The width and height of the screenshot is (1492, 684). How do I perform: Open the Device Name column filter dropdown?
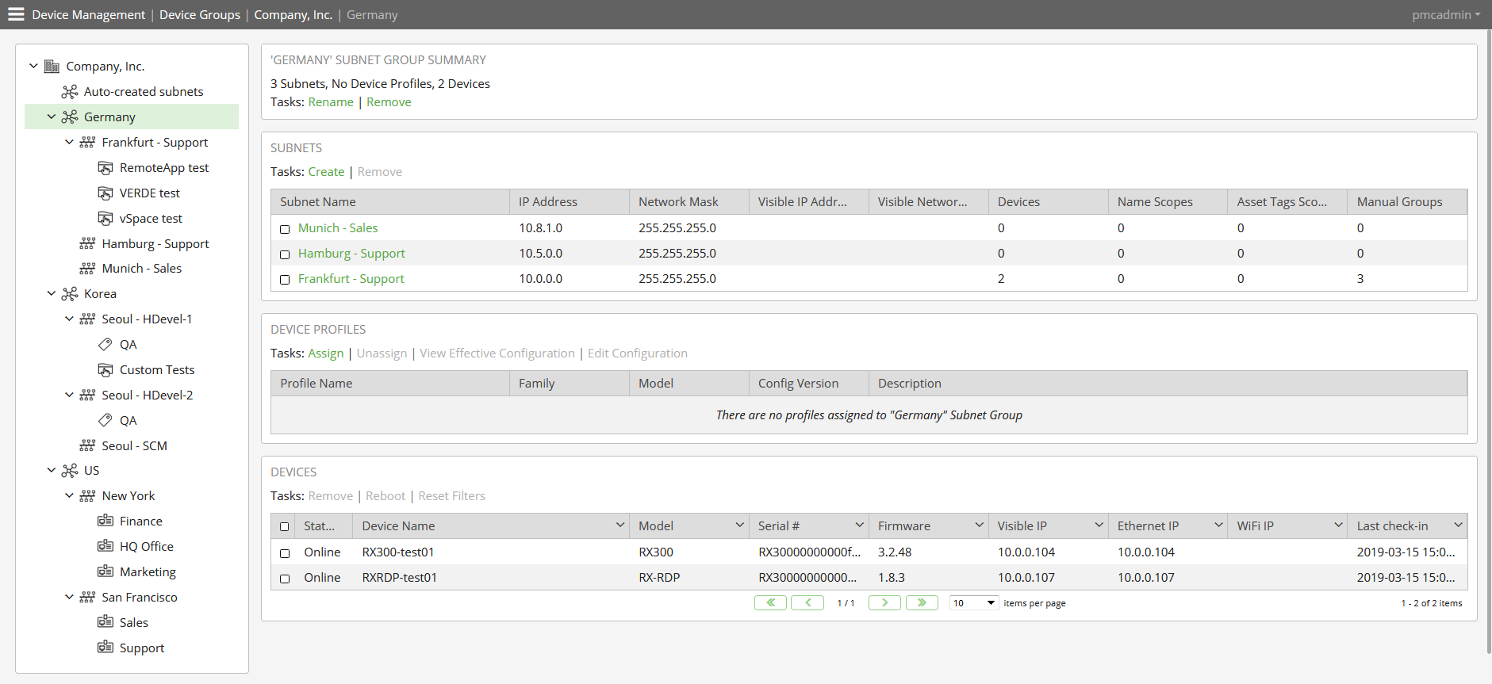[x=620, y=525]
